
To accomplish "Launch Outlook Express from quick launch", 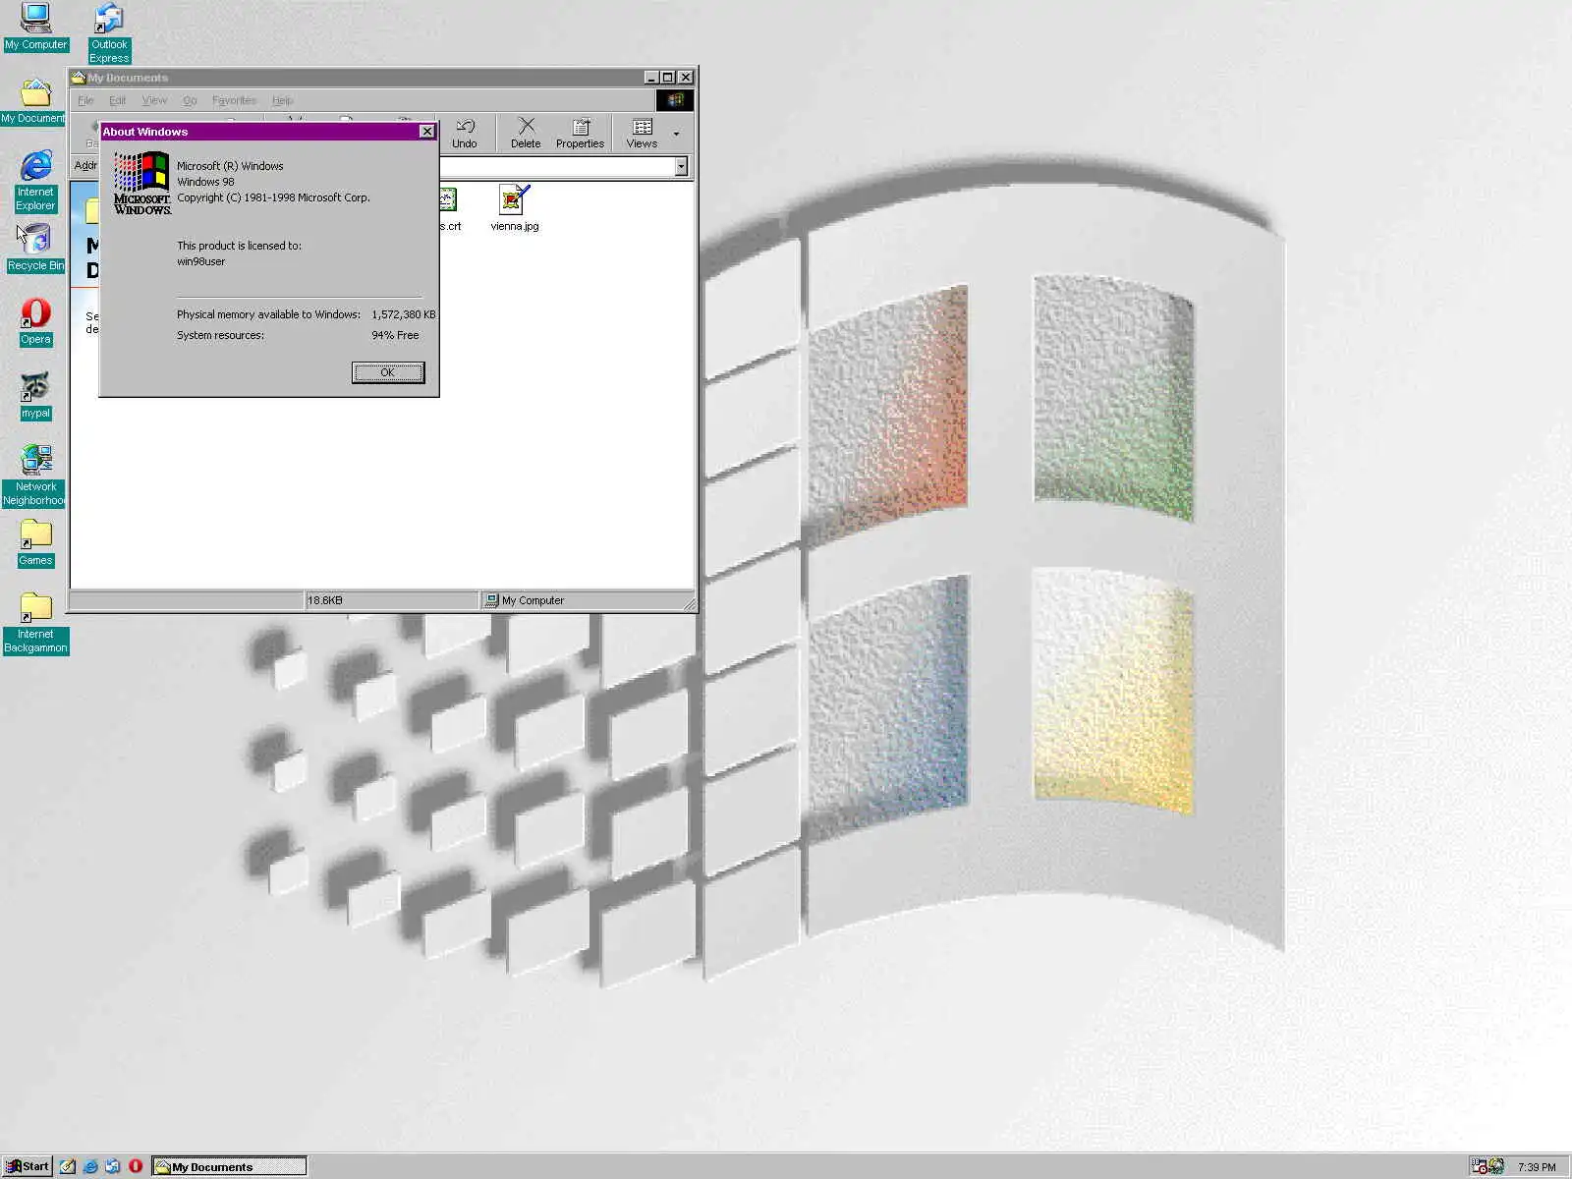I will pyautogui.click(x=113, y=1166).
